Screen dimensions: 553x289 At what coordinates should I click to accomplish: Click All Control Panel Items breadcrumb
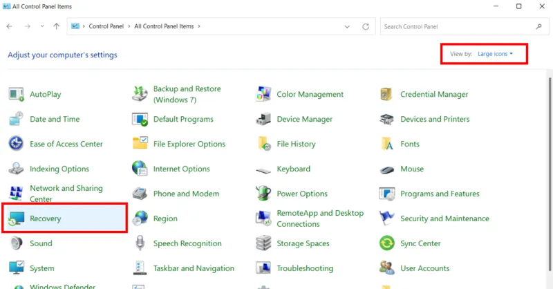pyautogui.click(x=165, y=26)
